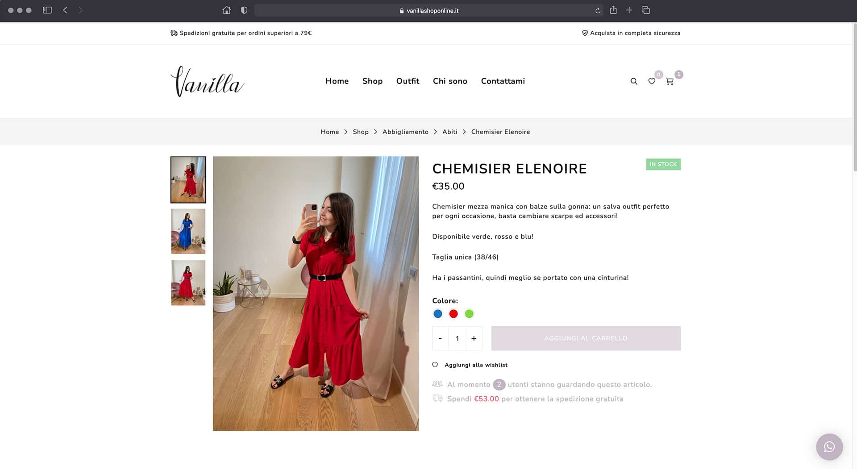Image resolution: width=857 pixels, height=469 pixels.
Task: Choose the green color option
Action: coord(469,314)
